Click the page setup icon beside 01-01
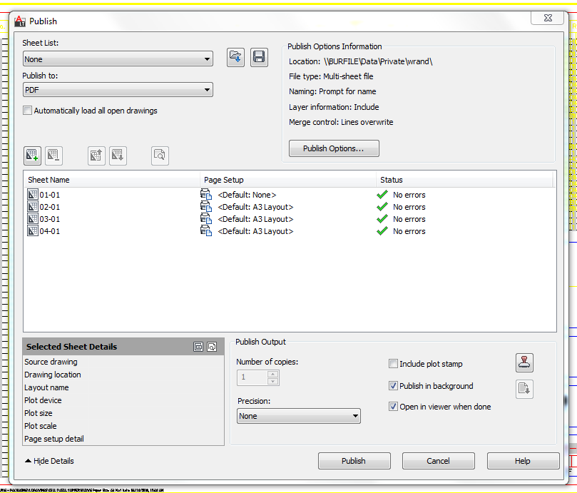This screenshot has height=493, width=577. click(205, 195)
